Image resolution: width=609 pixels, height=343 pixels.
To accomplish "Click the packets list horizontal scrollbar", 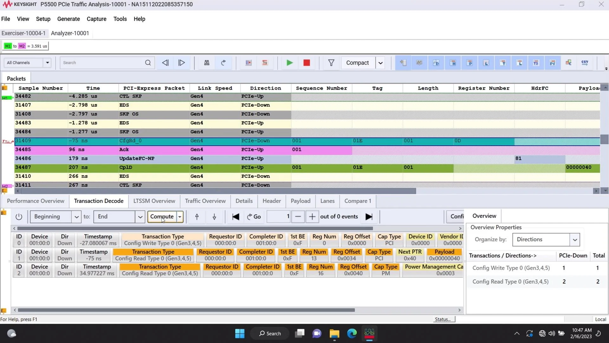I will pos(218,191).
